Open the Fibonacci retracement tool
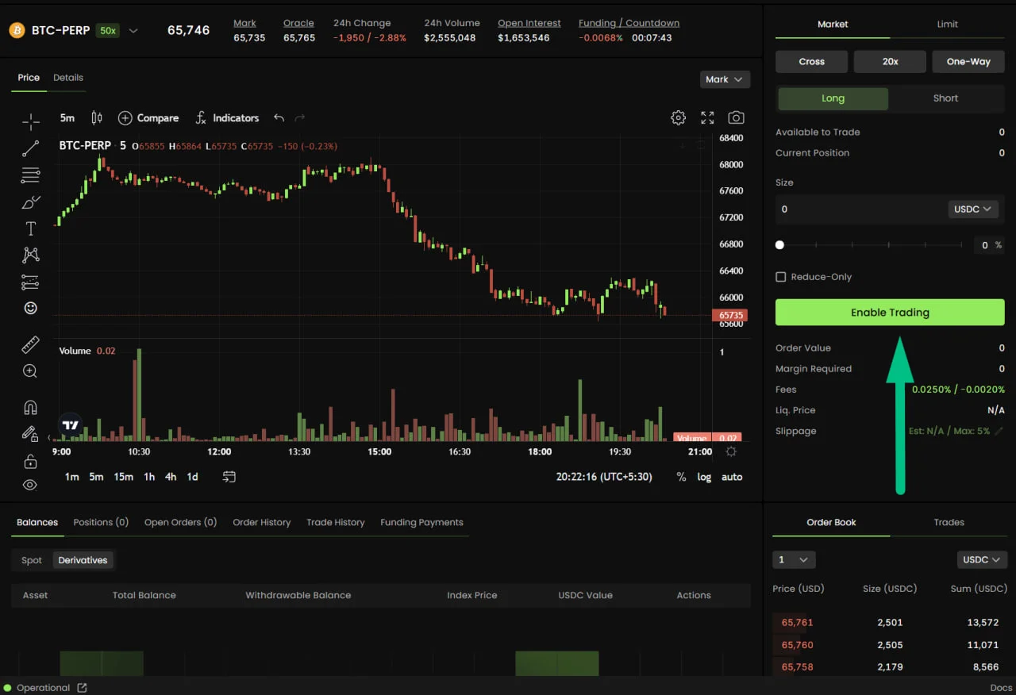1016x695 pixels. (x=30, y=175)
